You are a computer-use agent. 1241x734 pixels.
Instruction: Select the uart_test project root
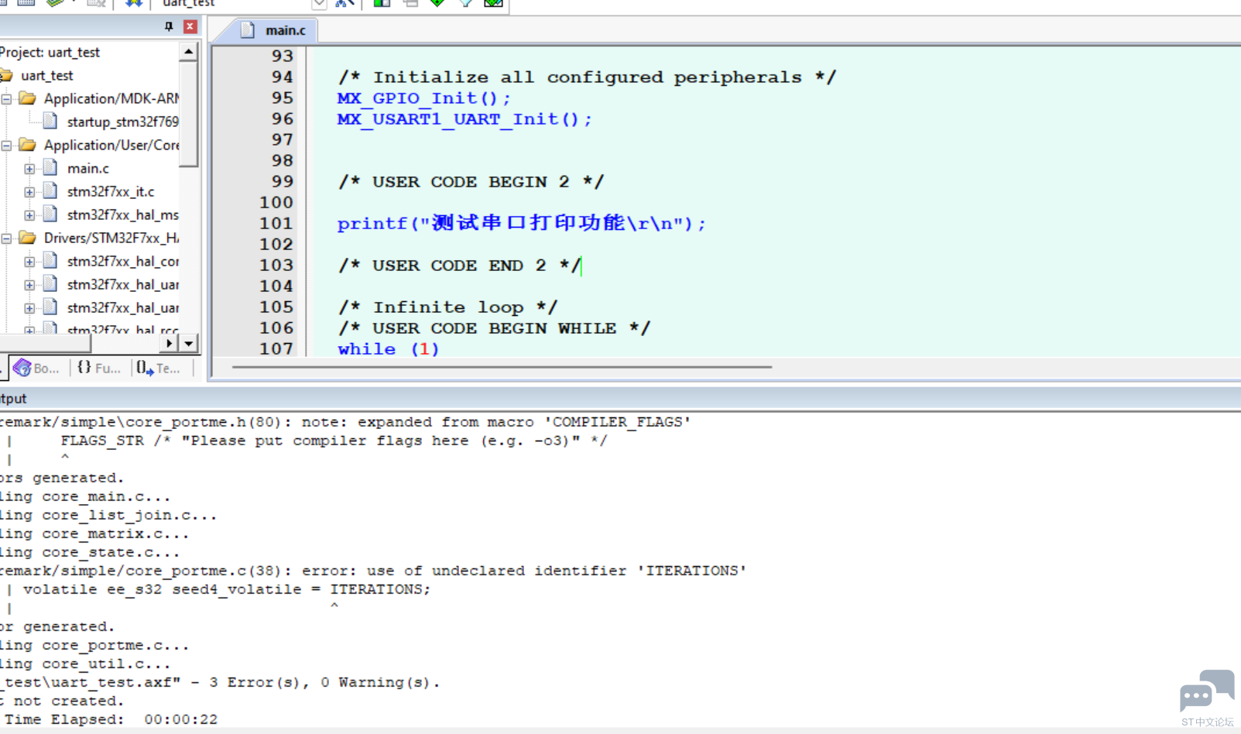tap(46, 75)
